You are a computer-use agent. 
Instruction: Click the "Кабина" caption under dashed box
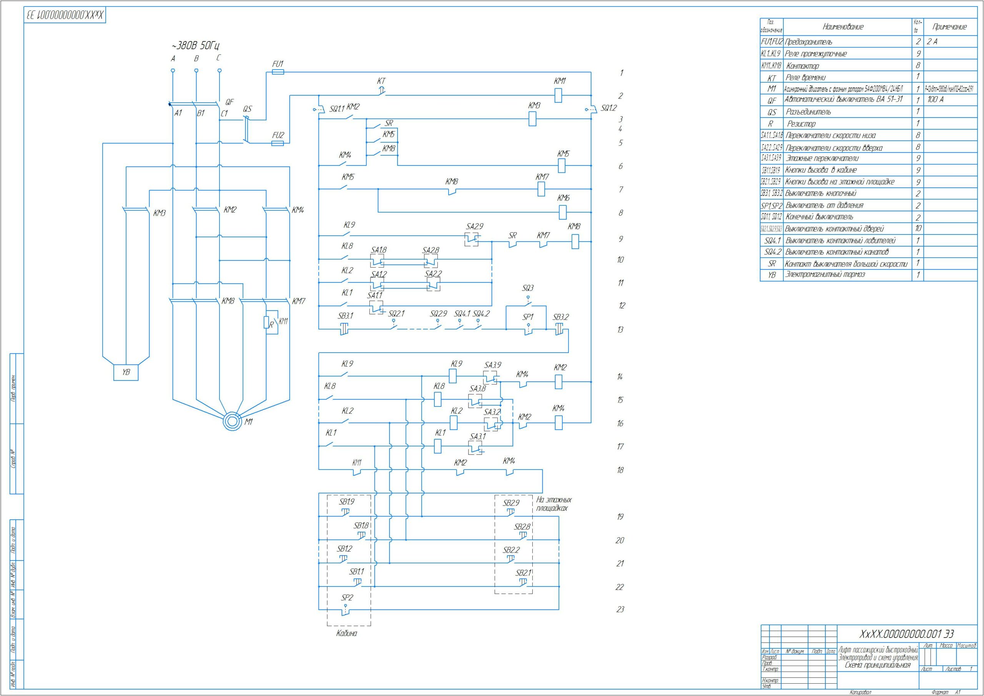point(347,633)
